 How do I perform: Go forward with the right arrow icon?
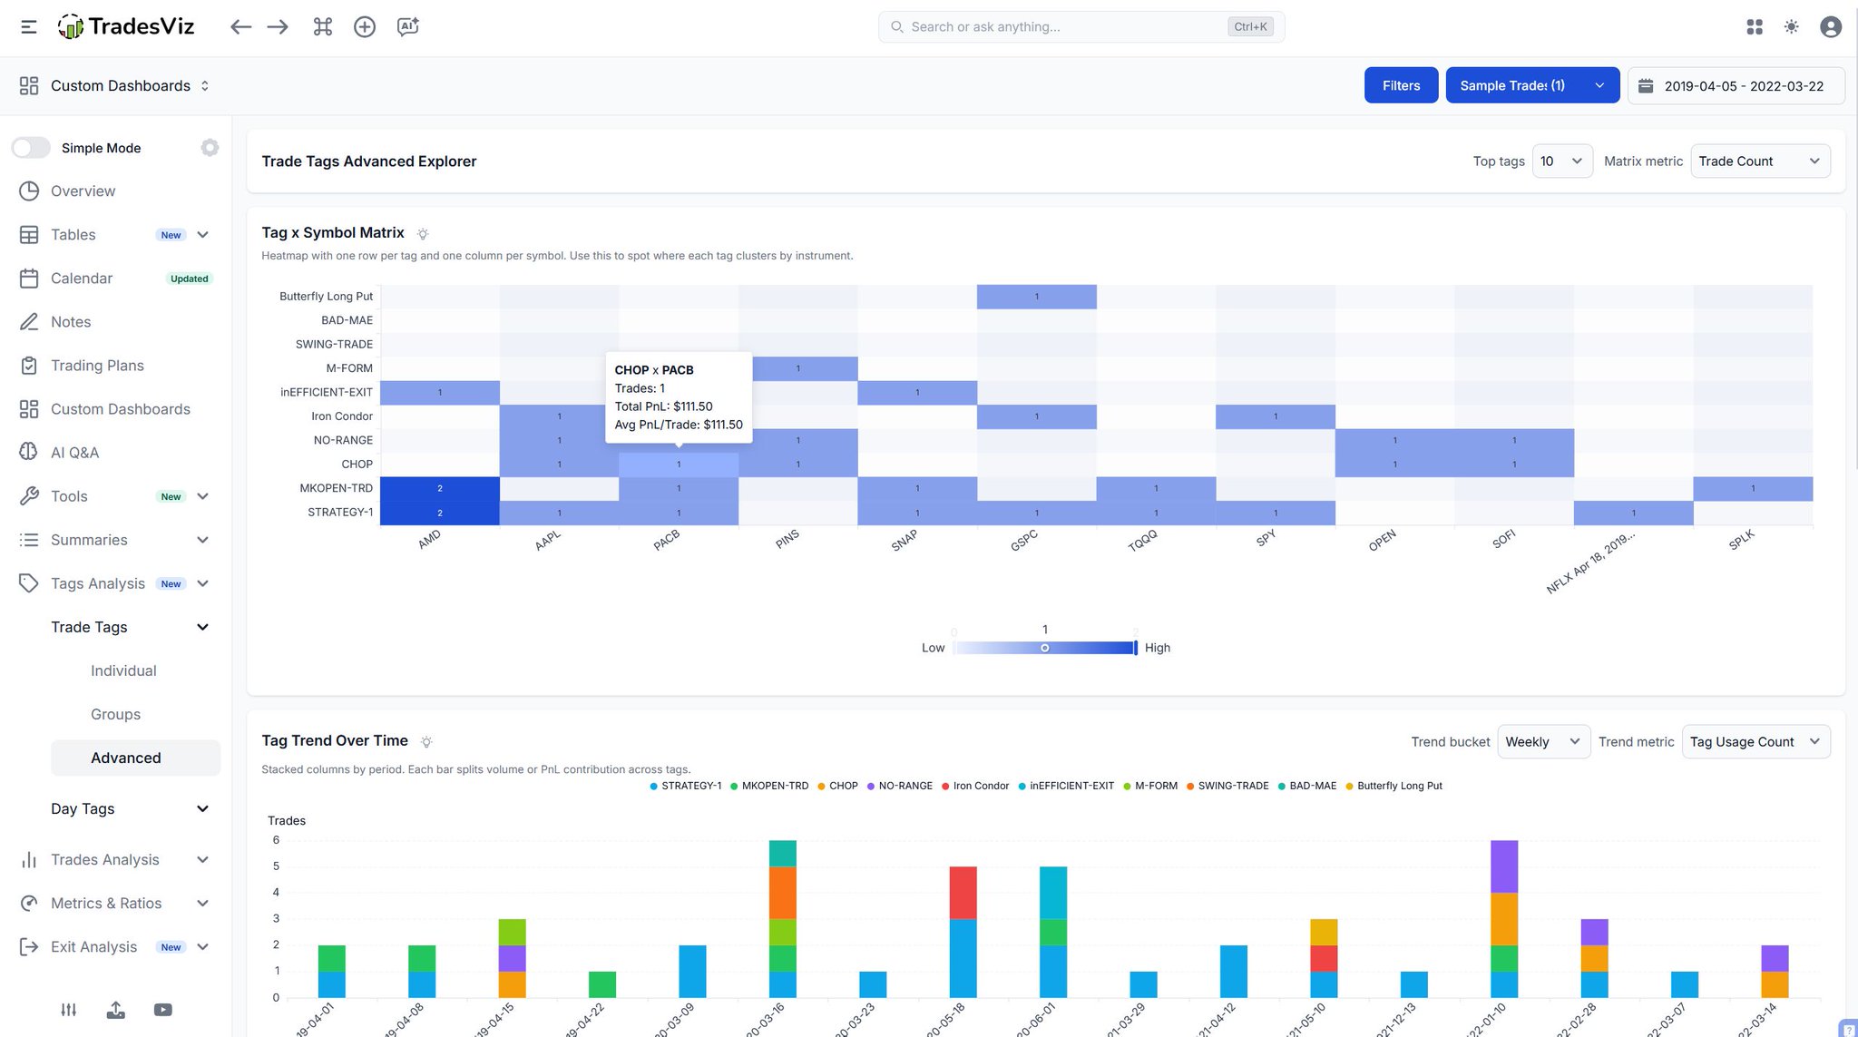[x=278, y=27]
